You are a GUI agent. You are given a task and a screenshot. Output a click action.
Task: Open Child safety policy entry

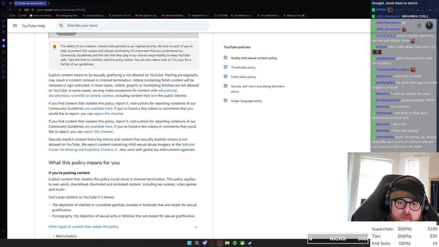[244, 77]
